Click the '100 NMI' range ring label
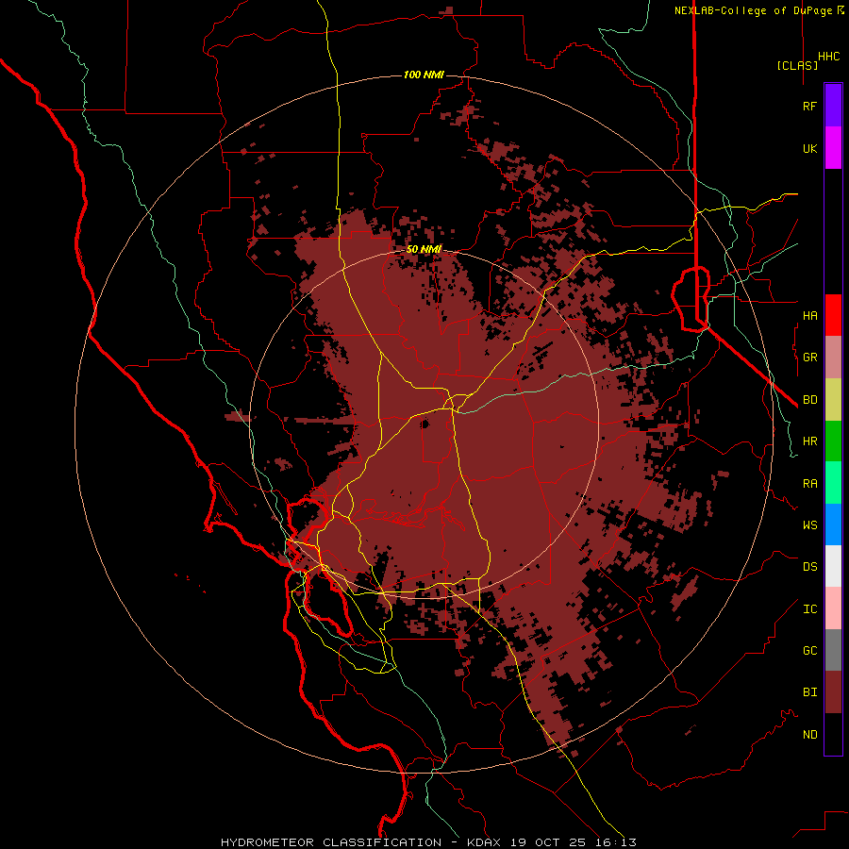 (424, 75)
